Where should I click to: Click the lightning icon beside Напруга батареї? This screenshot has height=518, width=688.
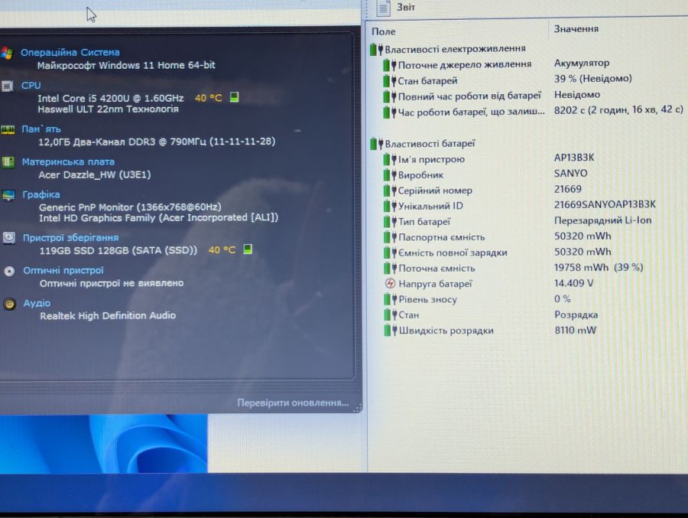390,283
